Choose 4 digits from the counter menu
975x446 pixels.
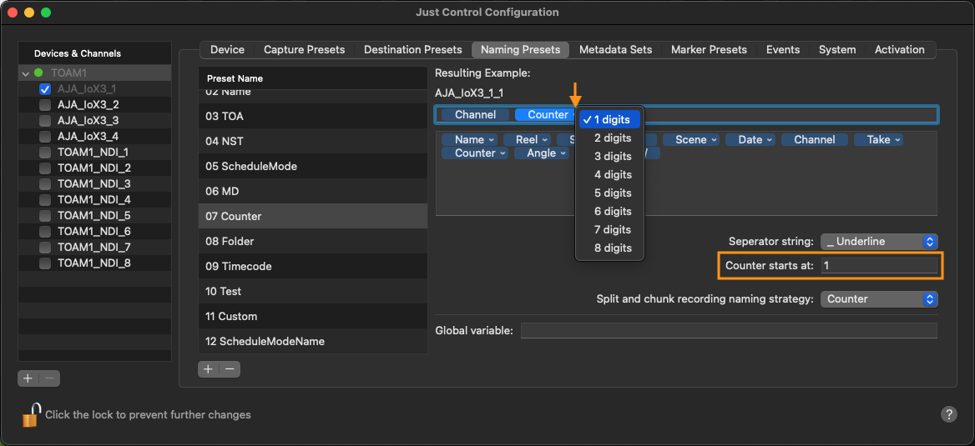[609, 174]
